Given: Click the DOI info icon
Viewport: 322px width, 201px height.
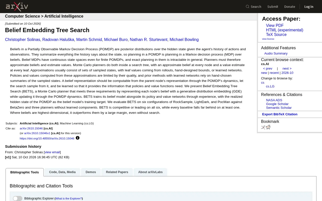Looking at the screenshot, I should 77,138.
